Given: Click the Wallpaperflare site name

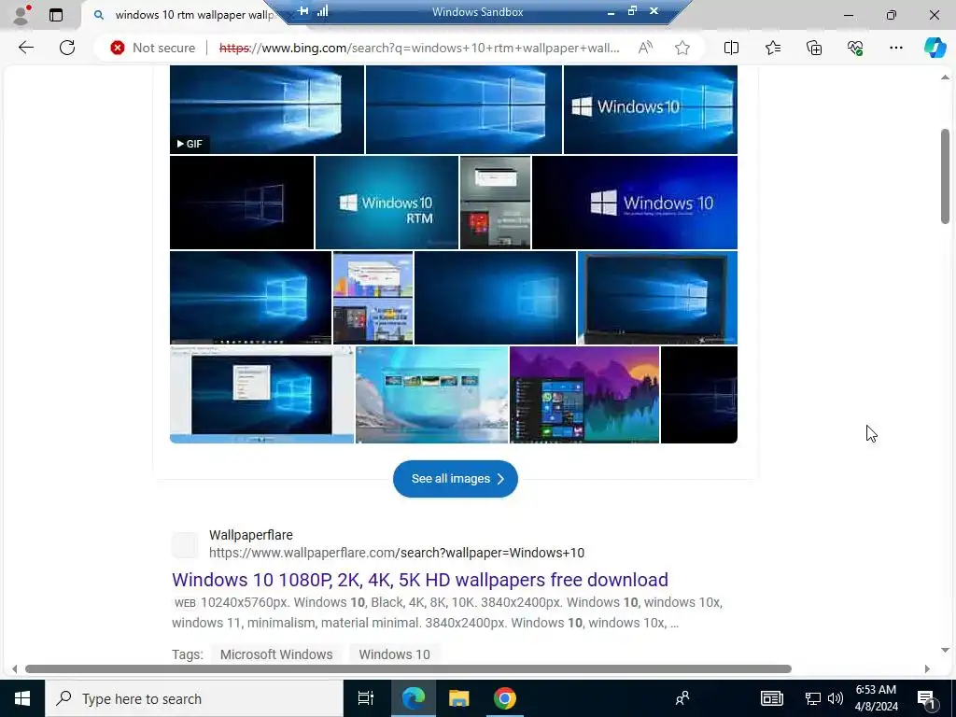Looking at the screenshot, I should pos(250,535).
